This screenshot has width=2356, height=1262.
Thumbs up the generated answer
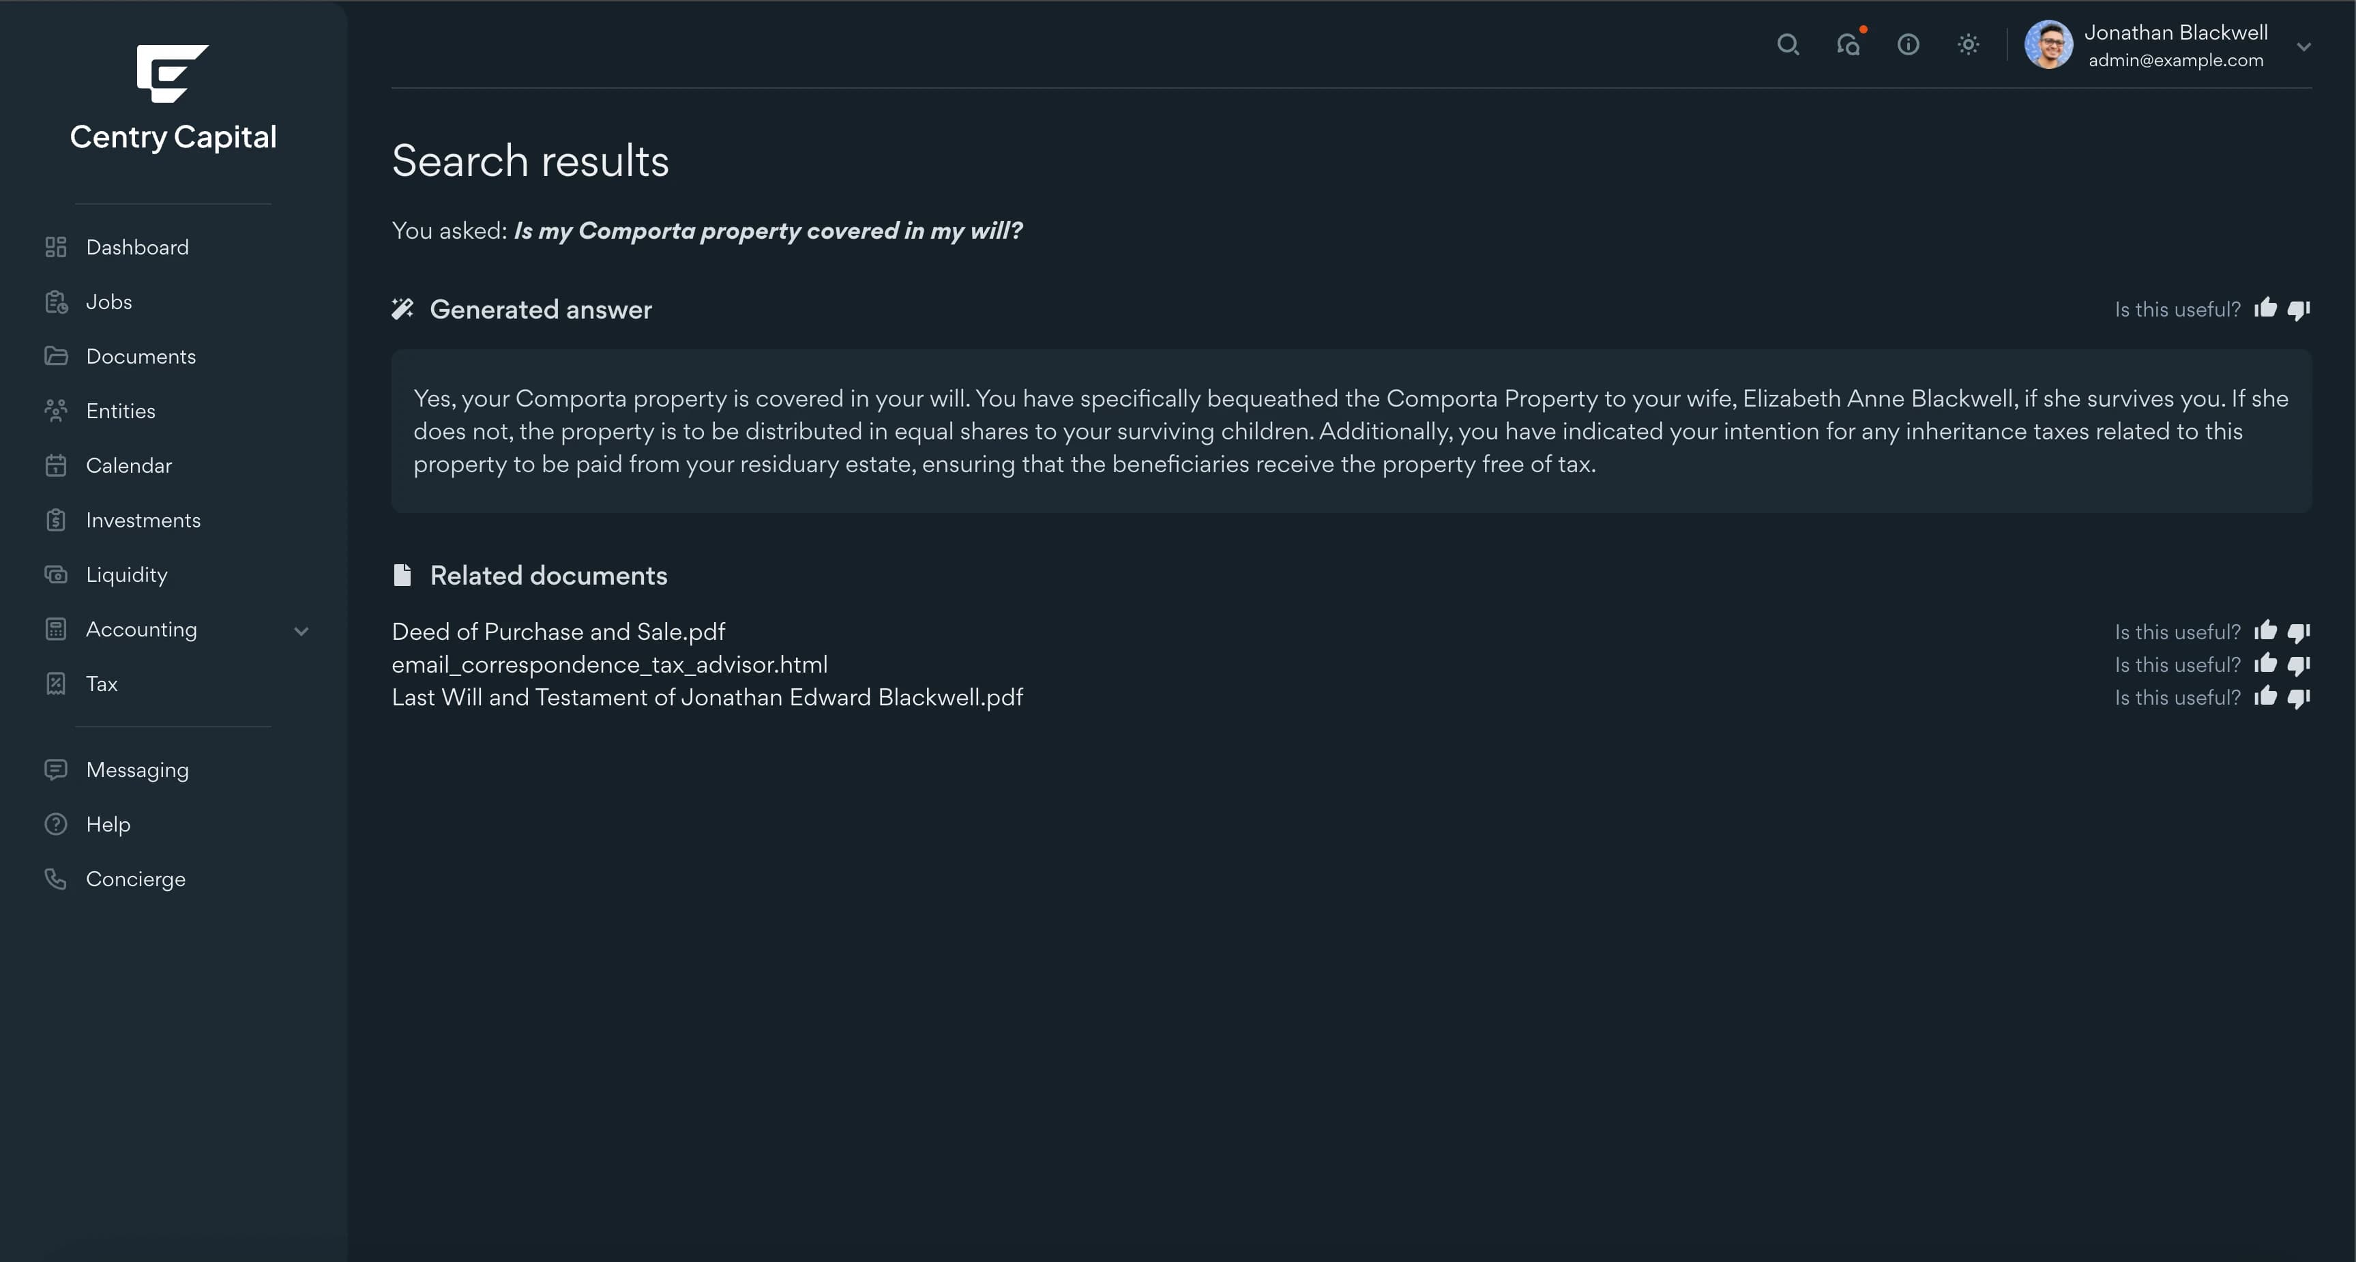pos(2265,308)
